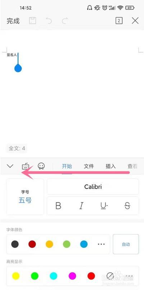Switch to the 插入 tab

click(111, 166)
